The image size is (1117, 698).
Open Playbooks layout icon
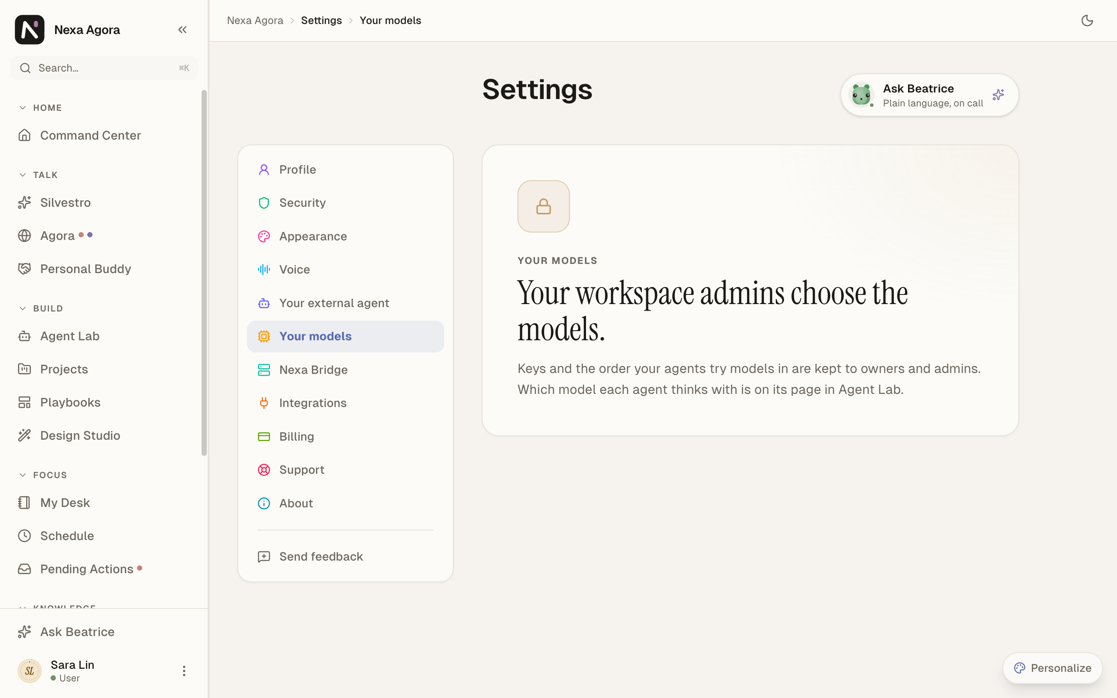(24, 403)
